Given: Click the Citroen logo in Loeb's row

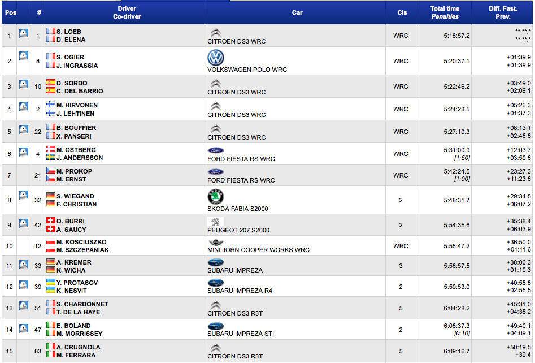Looking at the screenshot, I should pyautogui.click(x=215, y=33).
